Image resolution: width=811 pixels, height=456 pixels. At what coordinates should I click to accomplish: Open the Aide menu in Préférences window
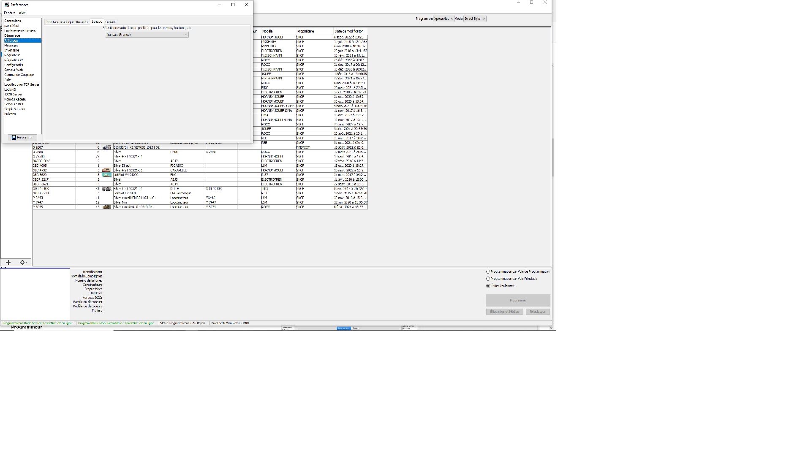coord(22,13)
